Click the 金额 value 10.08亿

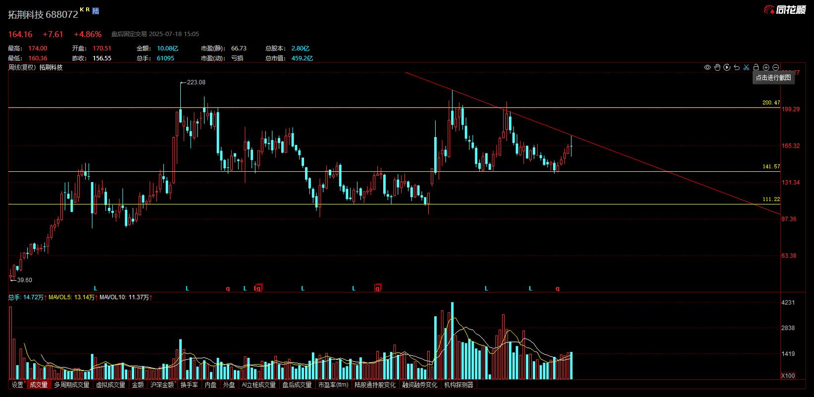pos(168,49)
